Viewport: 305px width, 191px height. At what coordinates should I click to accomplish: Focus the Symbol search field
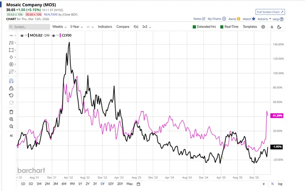[x=29, y=27]
